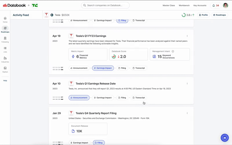The image size is (232, 145).
Task: Select Transcript step on Earnings Release Date card
Action: tap(139, 98)
